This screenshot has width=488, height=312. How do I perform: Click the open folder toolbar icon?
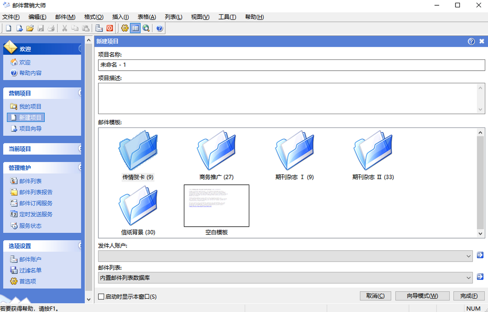click(x=30, y=28)
